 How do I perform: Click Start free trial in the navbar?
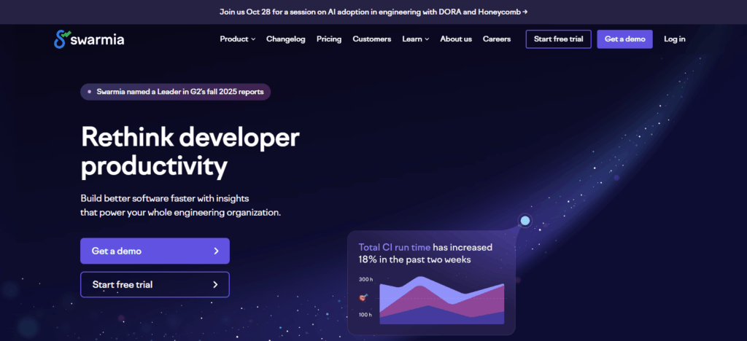(x=558, y=39)
